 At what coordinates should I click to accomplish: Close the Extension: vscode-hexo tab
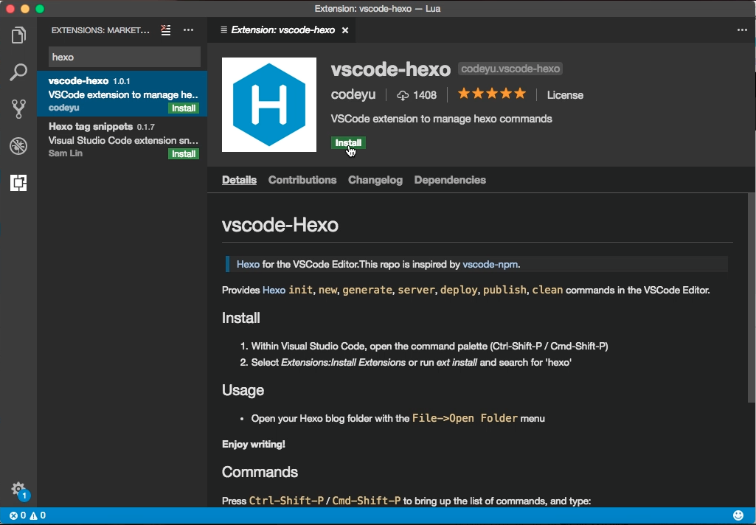click(345, 30)
